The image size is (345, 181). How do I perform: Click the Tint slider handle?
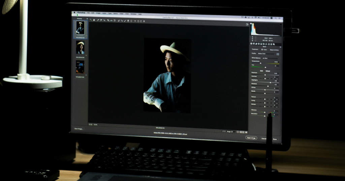(265, 67)
